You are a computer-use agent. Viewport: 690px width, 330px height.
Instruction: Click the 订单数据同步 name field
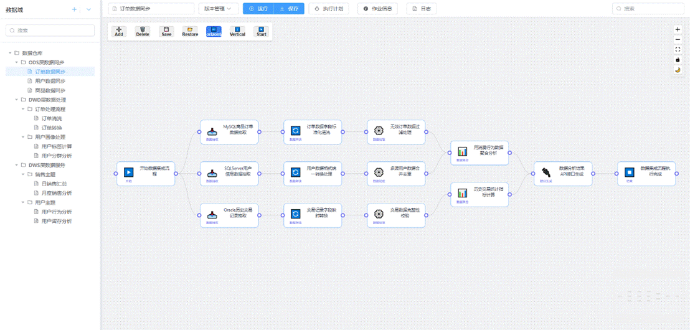click(151, 9)
